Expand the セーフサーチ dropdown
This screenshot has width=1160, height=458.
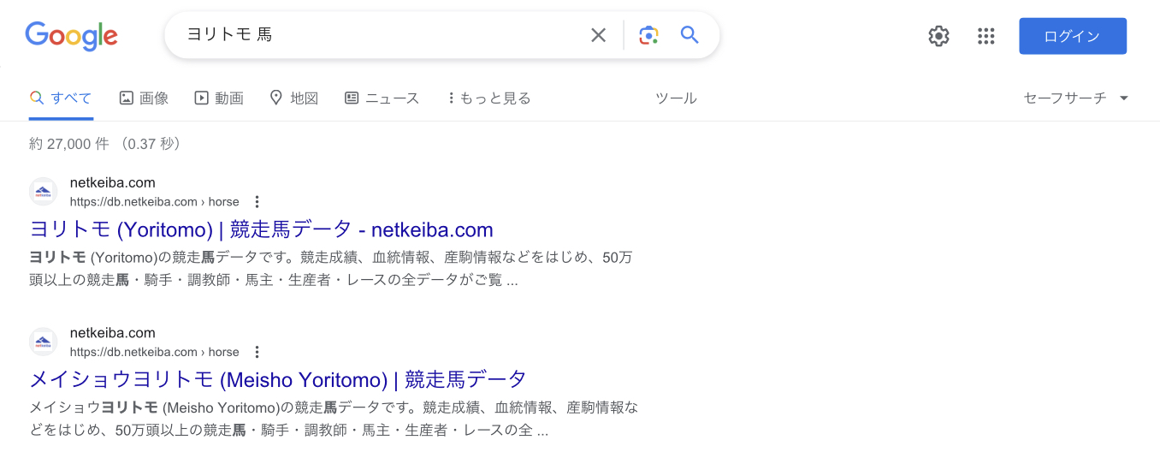[1075, 98]
